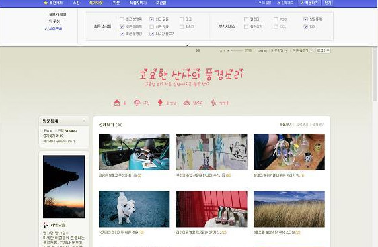Open the white puppy photo post
The width and height of the screenshot is (378, 247).
135,209
